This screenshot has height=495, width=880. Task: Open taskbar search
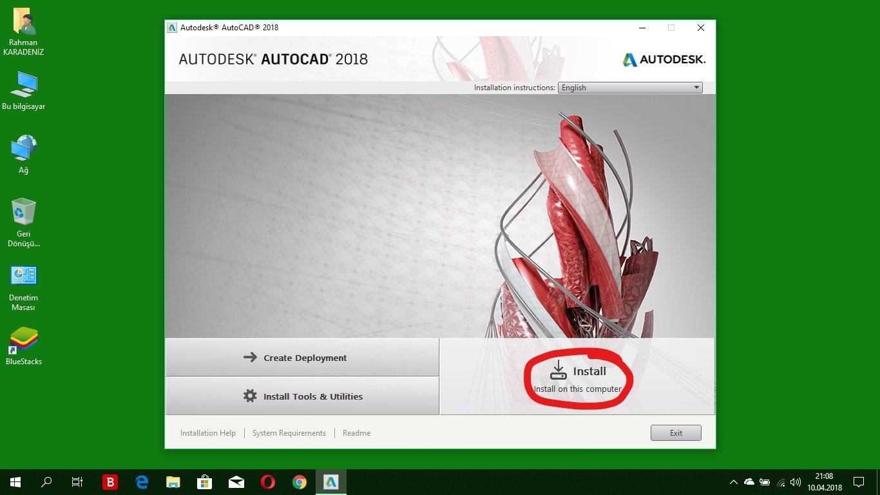[46, 482]
